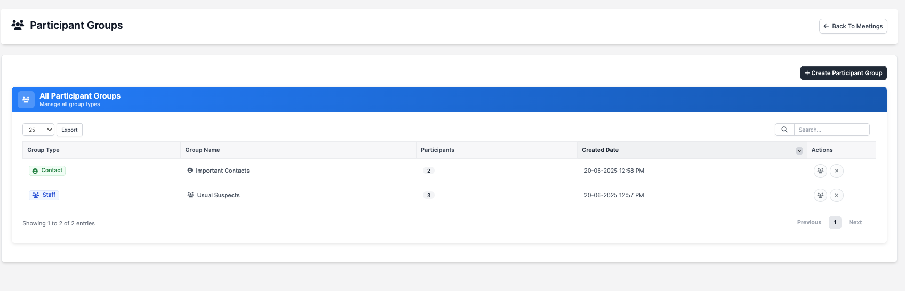Sort by the Group Type column header
Image resolution: width=905 pixels, height=291 pixels.
(x=44, y=150)
